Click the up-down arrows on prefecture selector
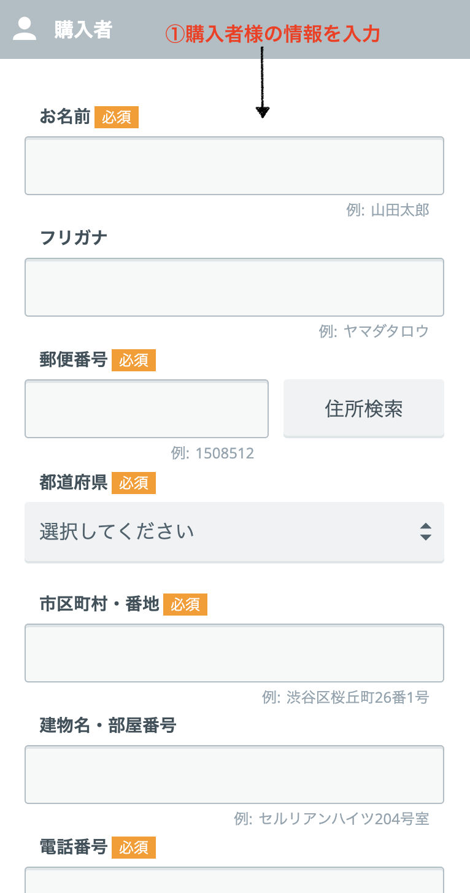The width and height of the screenshot is (470, 893). 426,532
